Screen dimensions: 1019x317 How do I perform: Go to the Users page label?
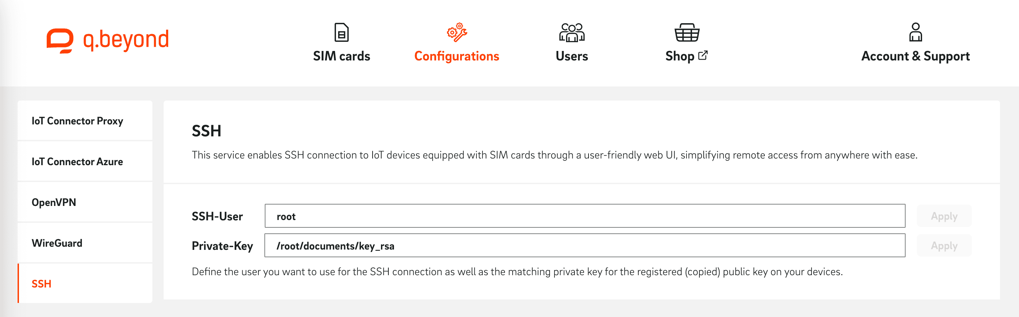(x=572, y=56)
